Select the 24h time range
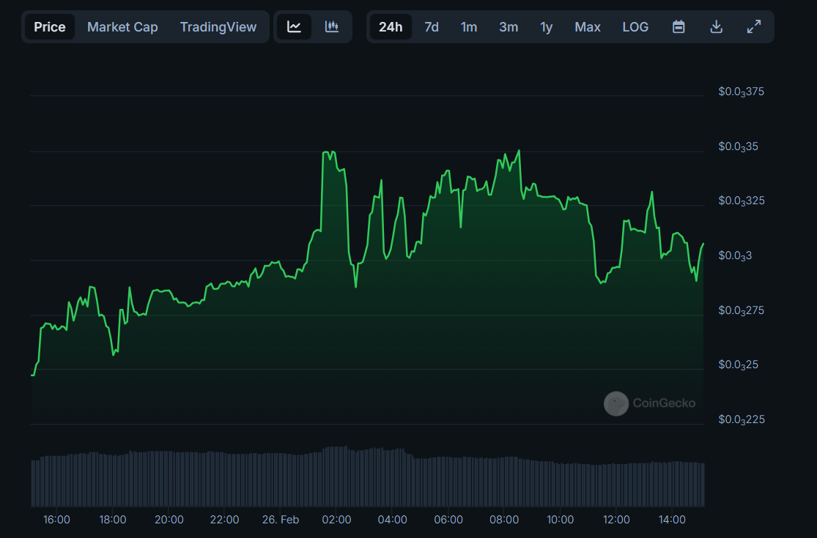Screen dimensions: 817x538 click(390, 27)
